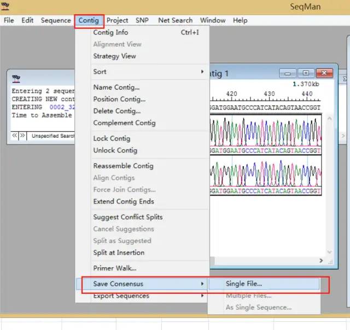This screenshot has height=330, width=350.
Task: Click the Contig menu header
Action: (89, 20)
